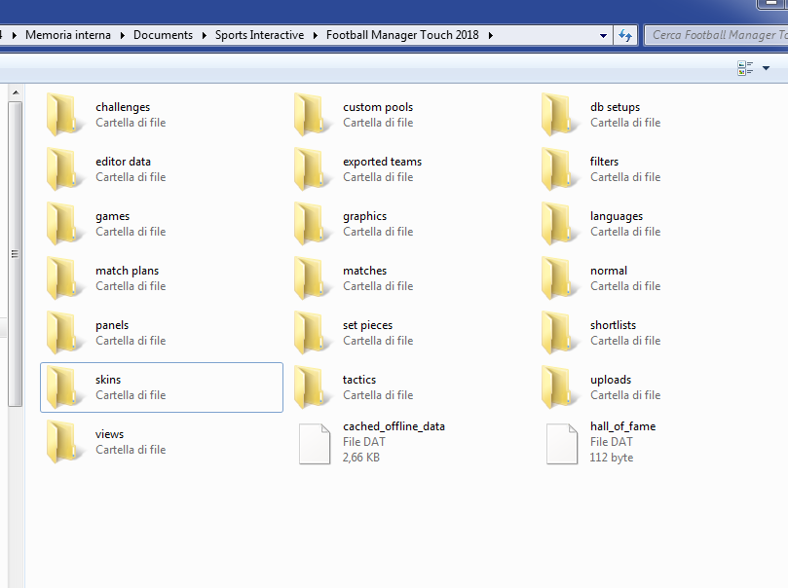Expand the arrow after Football Manager Touch 2018
Viewport: 788px width, 588px height.
coord(491,35)
